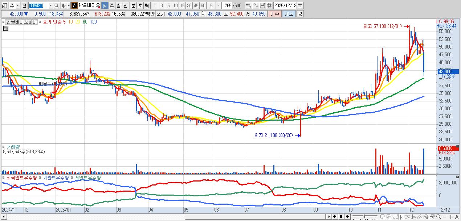
Task: Select the 30 interval preset button
Action: tap(189, 5)
